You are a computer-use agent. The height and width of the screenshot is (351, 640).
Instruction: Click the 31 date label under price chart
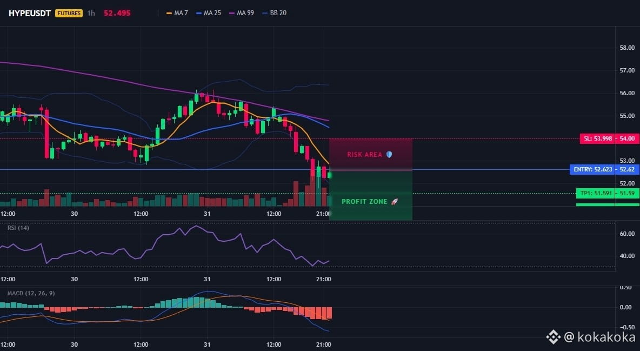(208, 214)
